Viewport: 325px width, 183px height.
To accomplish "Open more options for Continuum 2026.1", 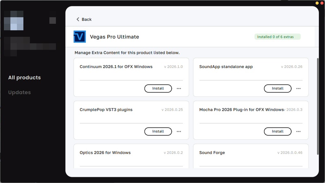I will pyautogui.click(x=179, y=89).
